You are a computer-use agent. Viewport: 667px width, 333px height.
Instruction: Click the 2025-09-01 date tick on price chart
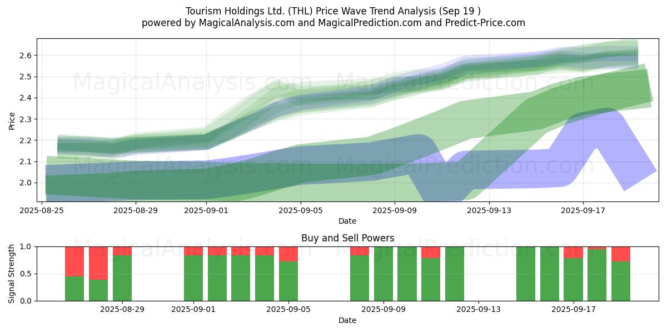coord(207,210)
